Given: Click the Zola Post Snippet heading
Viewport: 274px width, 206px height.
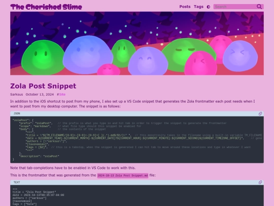Looking at the screenshot, I should [43, 86].
